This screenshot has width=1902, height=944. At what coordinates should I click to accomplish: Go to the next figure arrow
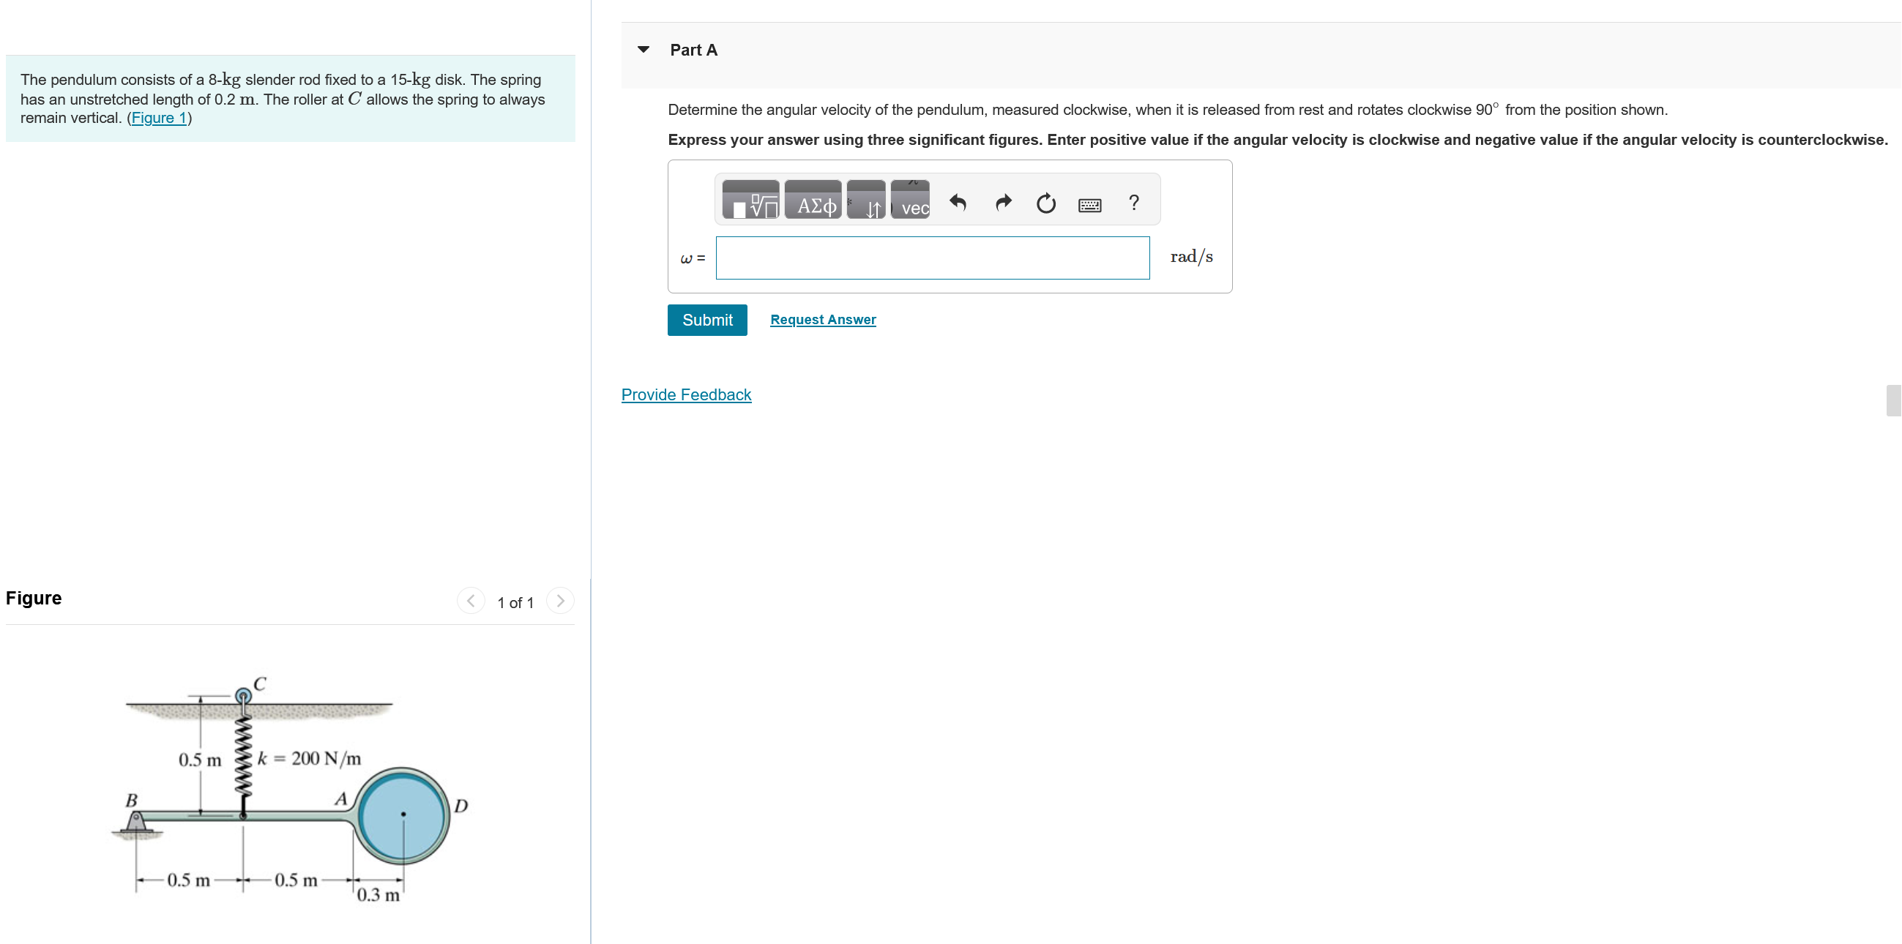click(560, 601)
